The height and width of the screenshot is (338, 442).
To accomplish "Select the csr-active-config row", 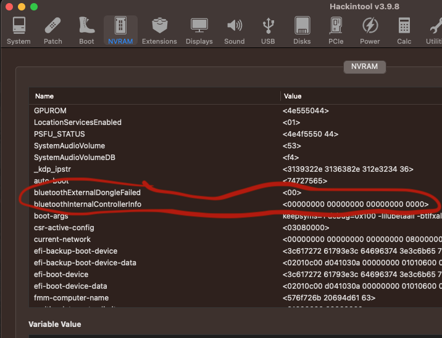I will 235,228.
